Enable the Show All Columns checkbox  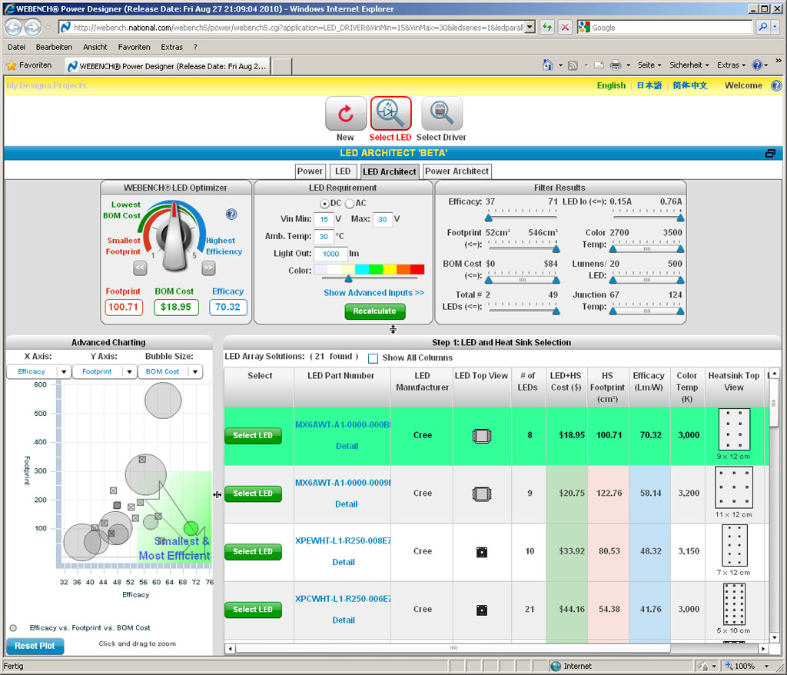(373, 358)
